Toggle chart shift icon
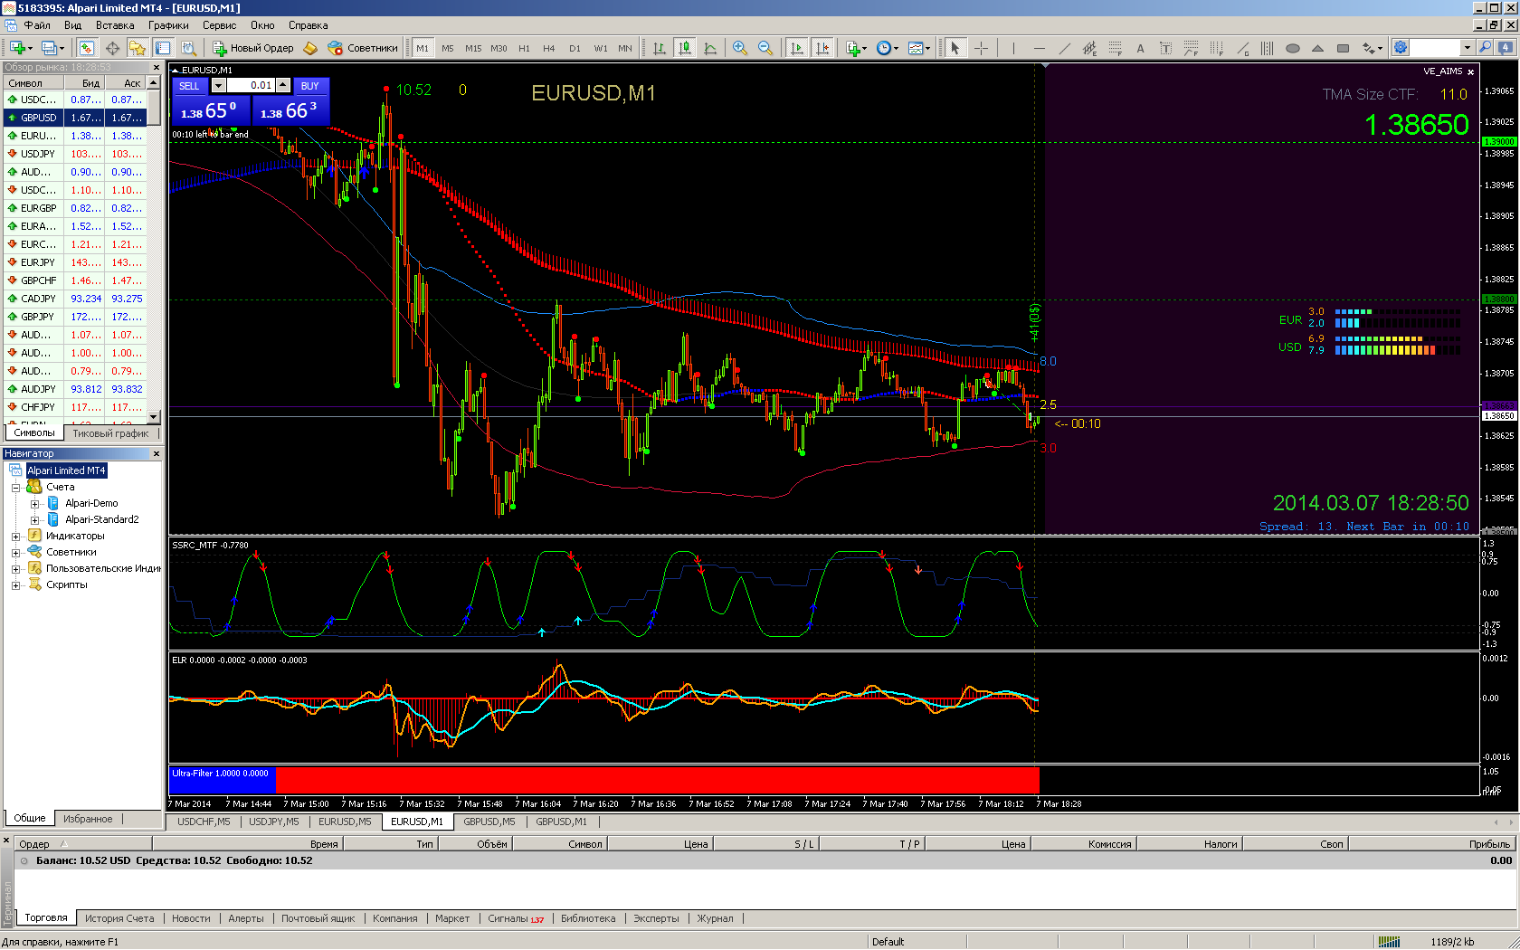The width and height of the screenshot is (1520, 950). [x=822, y=48]
